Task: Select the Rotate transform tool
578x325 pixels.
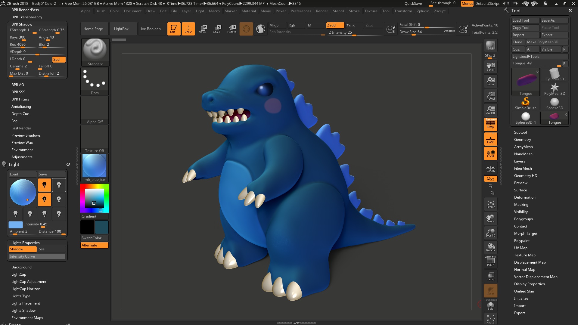Action: 232,29
